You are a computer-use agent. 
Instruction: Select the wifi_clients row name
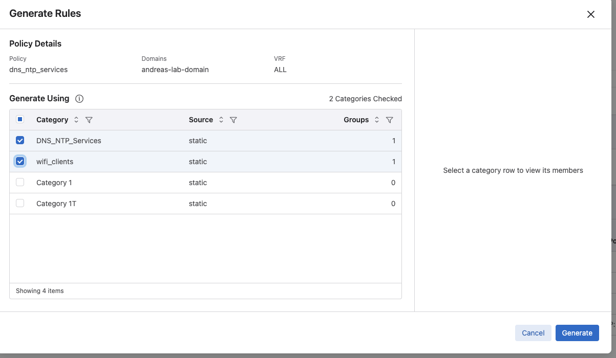[x=55, y=162]
